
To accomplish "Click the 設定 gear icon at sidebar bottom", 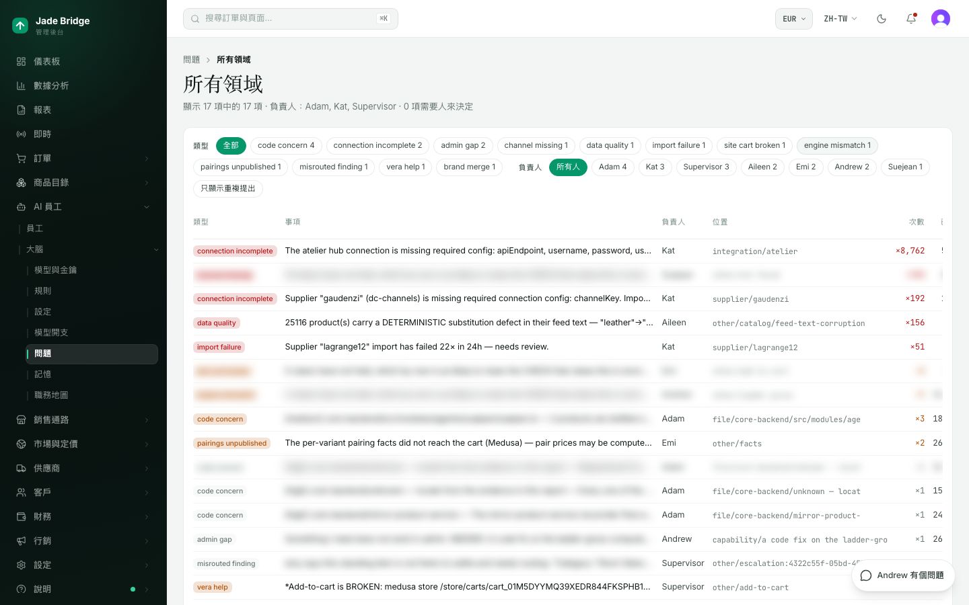I will [21, 565].
